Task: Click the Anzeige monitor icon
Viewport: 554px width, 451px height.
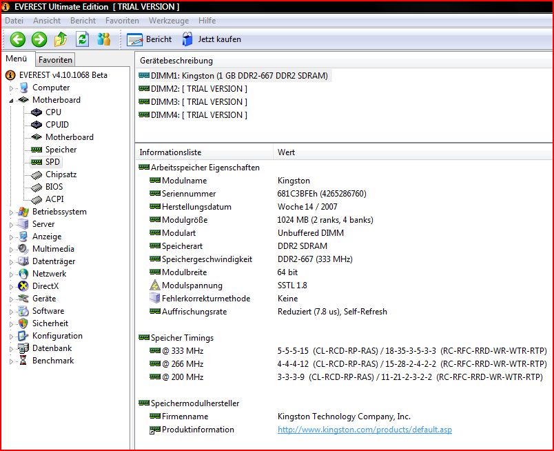Action: (23, 237)
